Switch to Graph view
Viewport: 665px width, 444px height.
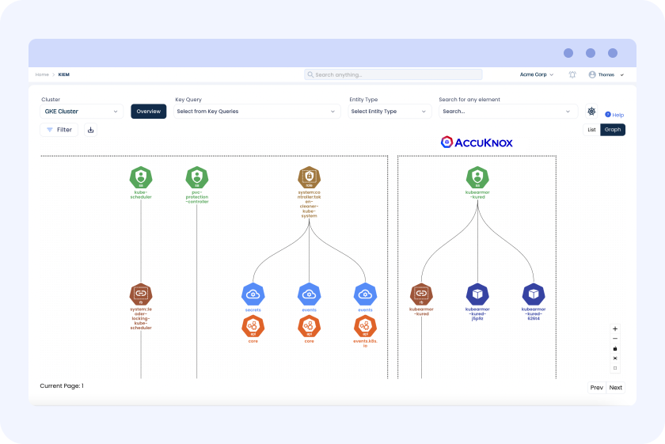(612, 130)
